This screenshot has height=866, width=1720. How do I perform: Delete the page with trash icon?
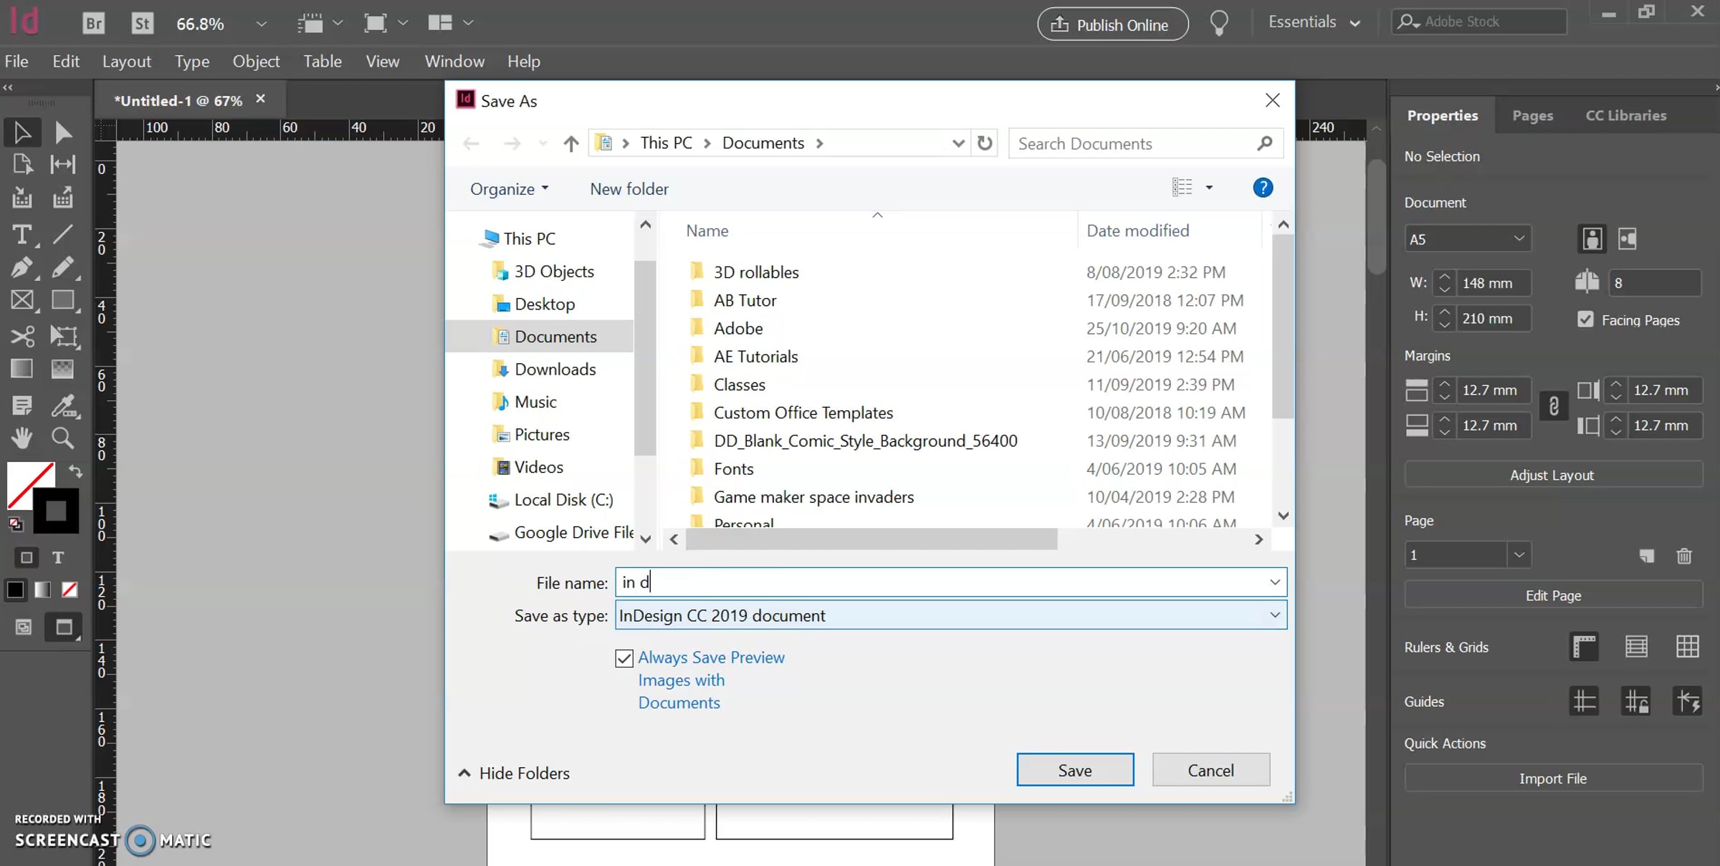[1684, 556]
